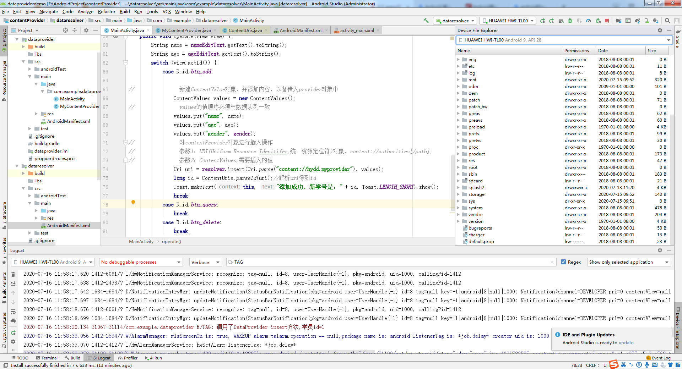Click the green rerun app icon in toolbar
The image size is (682, 369).
542,21
